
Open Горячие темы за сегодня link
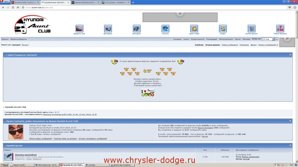pos(65,138)
